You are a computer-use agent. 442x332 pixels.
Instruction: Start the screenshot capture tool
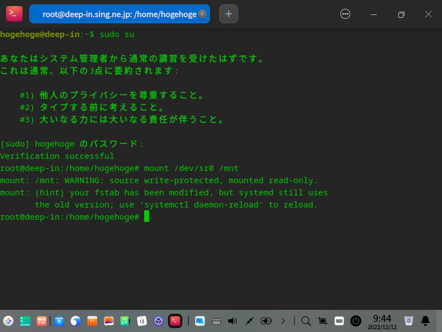point(323,321)
